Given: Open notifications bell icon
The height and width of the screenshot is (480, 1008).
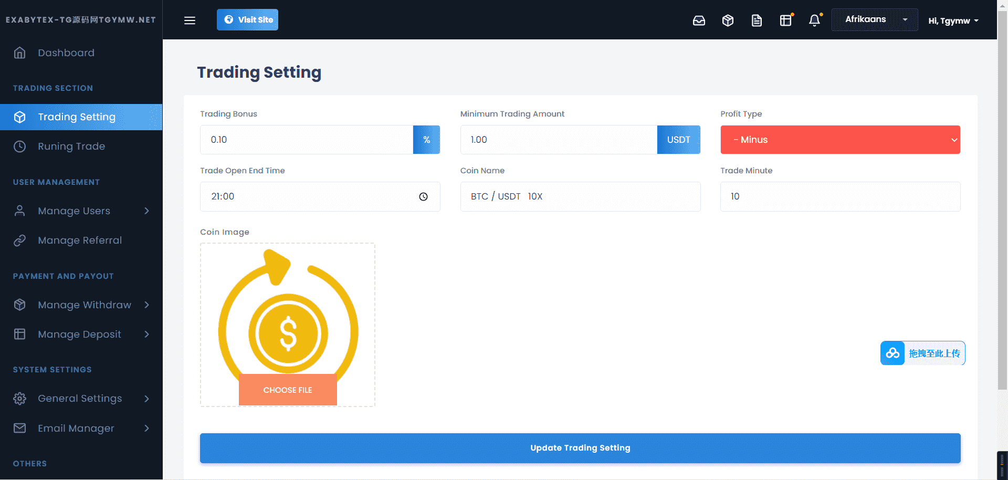Looking at the screenshot, I should [x=814, y=20].
